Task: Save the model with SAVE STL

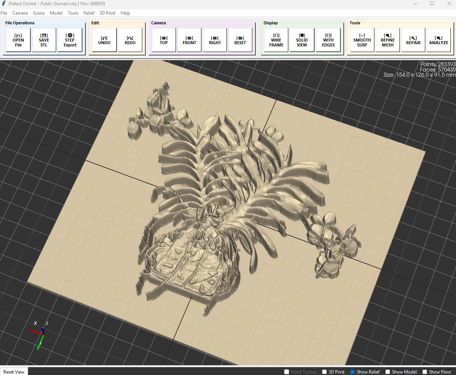Action: pos(44,40)
